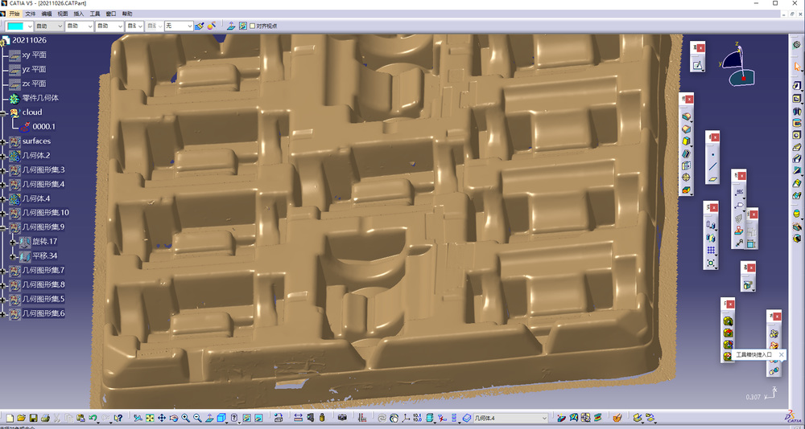
Task: Enable the 对齐视点 checkbox
Action: point(252,26)
